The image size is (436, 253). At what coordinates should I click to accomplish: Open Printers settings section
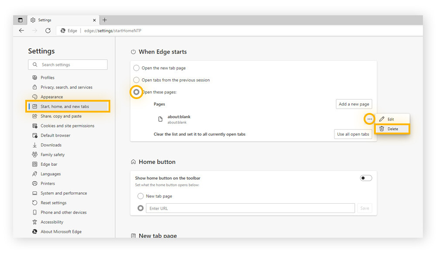point(48,184)
